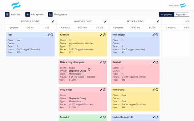Viewport: 194px width, 121px height.
Task: Click the Manage team label
Action: coord(61,14)
